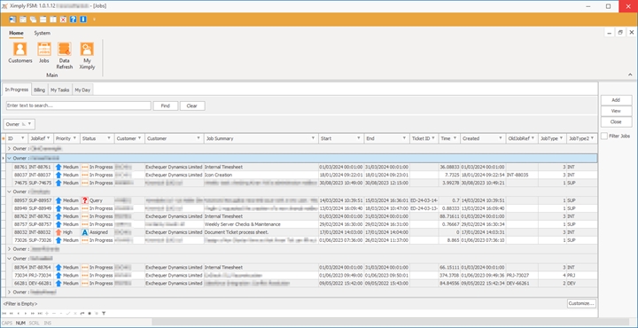Click the red X window icon in quick toolbar
The image size is (638, 328).
(x=63, y=20)
